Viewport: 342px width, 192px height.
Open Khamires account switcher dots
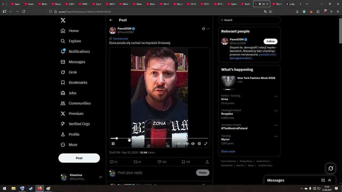coord(101,177)
